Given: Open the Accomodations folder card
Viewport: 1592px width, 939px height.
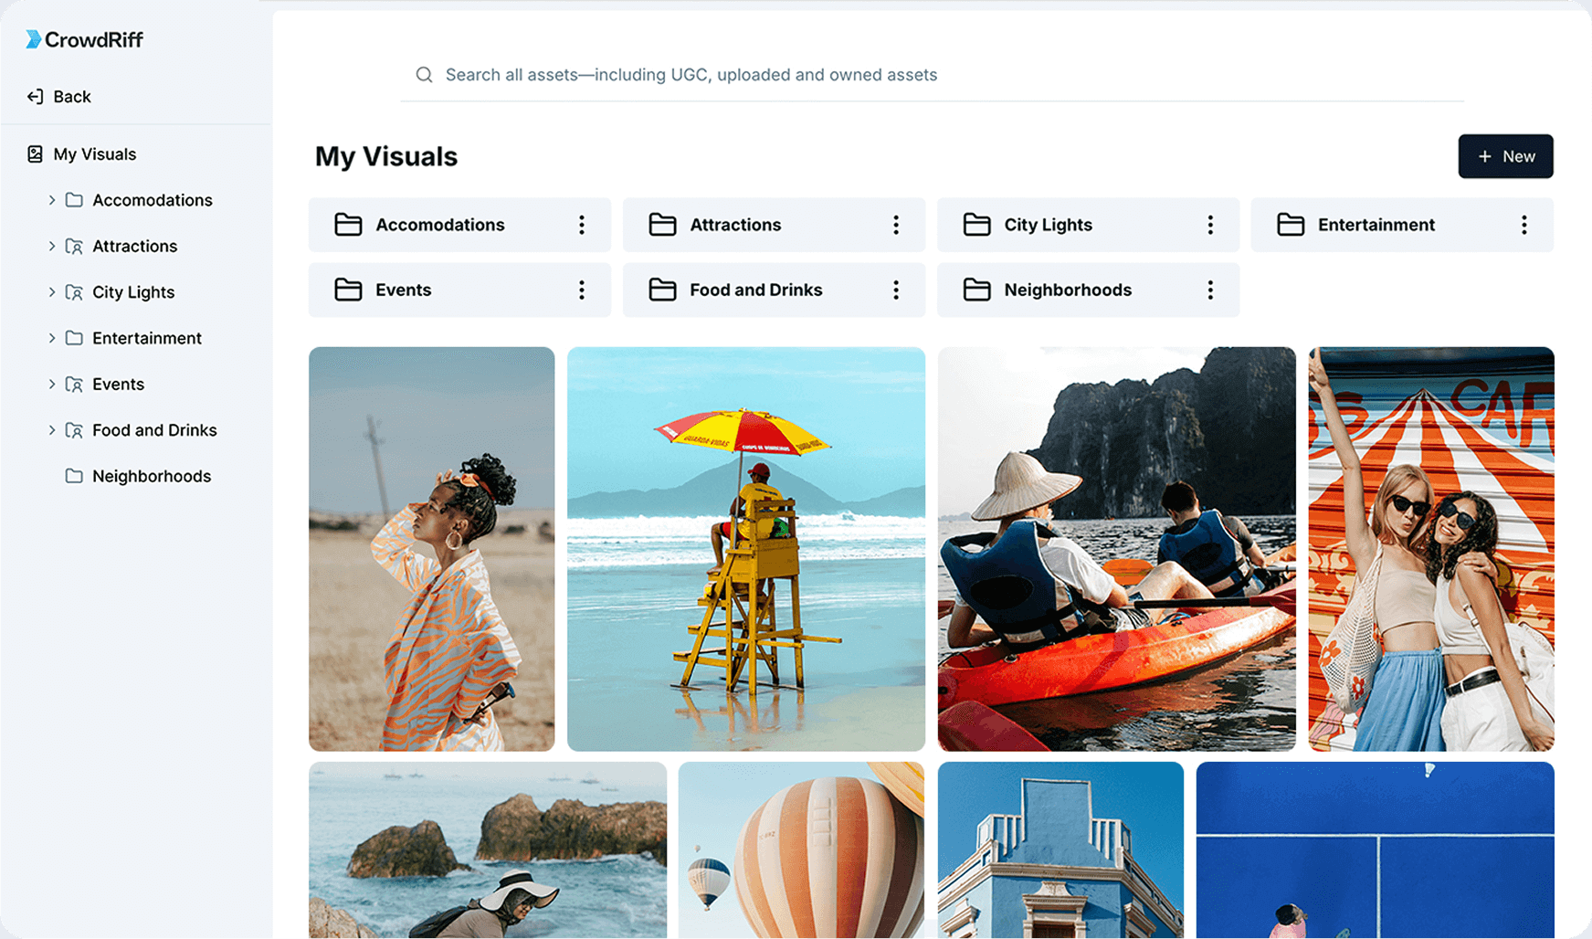Looking at the screenshot, I should coord(459,225).
